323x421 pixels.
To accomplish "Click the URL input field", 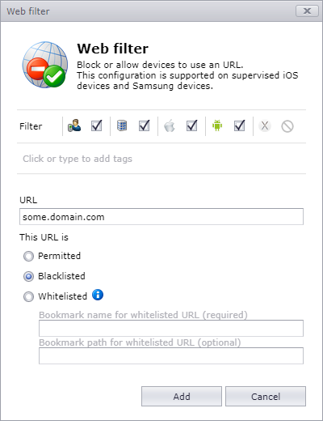I will point(161,216).
